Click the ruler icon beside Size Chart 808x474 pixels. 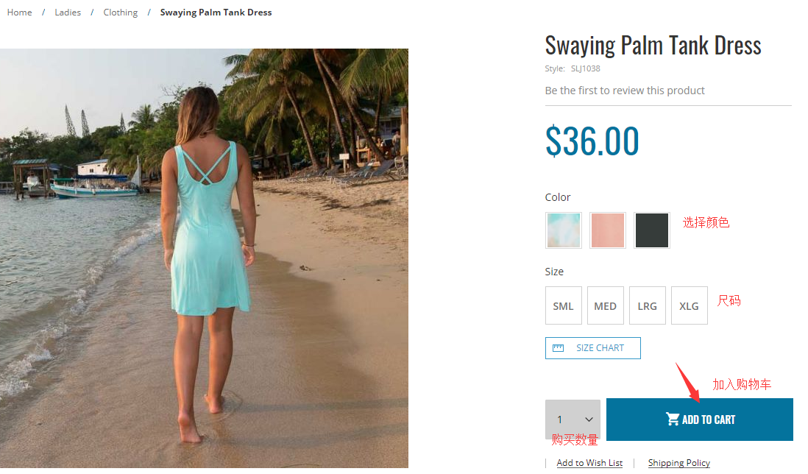559,348
